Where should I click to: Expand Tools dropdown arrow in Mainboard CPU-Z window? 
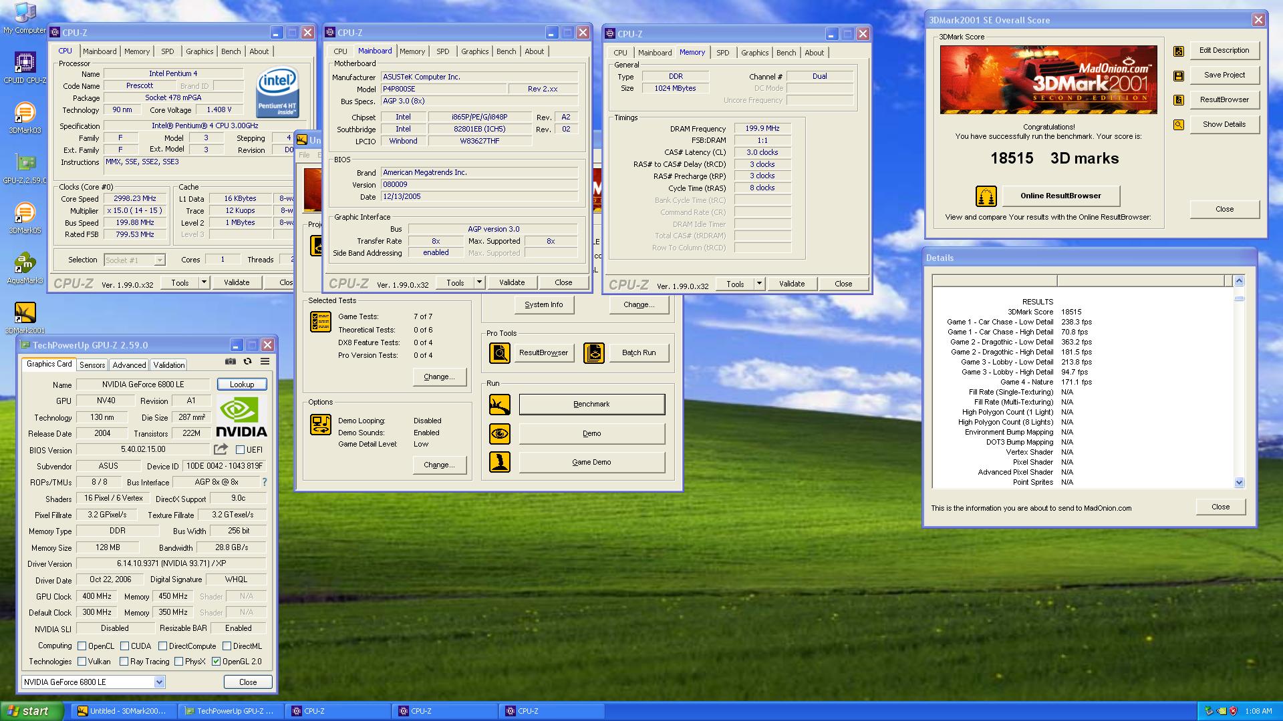[479, 282]
